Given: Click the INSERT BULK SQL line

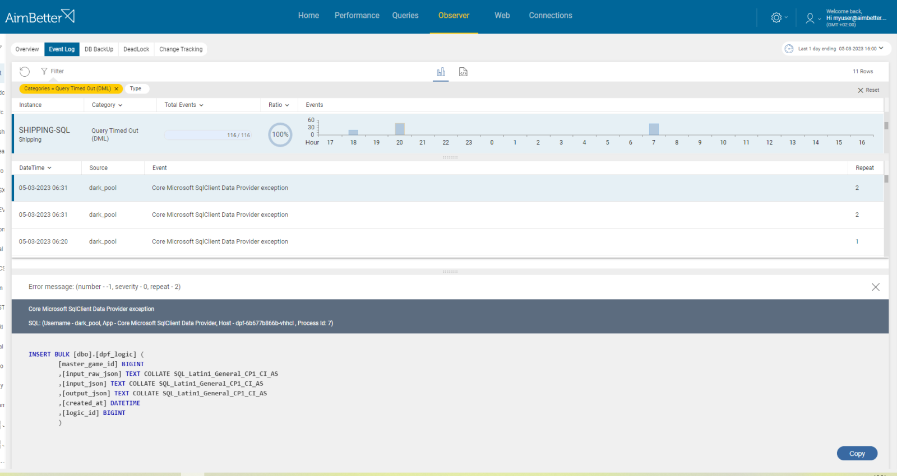Looking at the screenshot, I should (86, 354).
